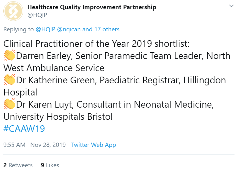
Task: Click the Twitter Web App source link
Action: (x=93, y=145)
